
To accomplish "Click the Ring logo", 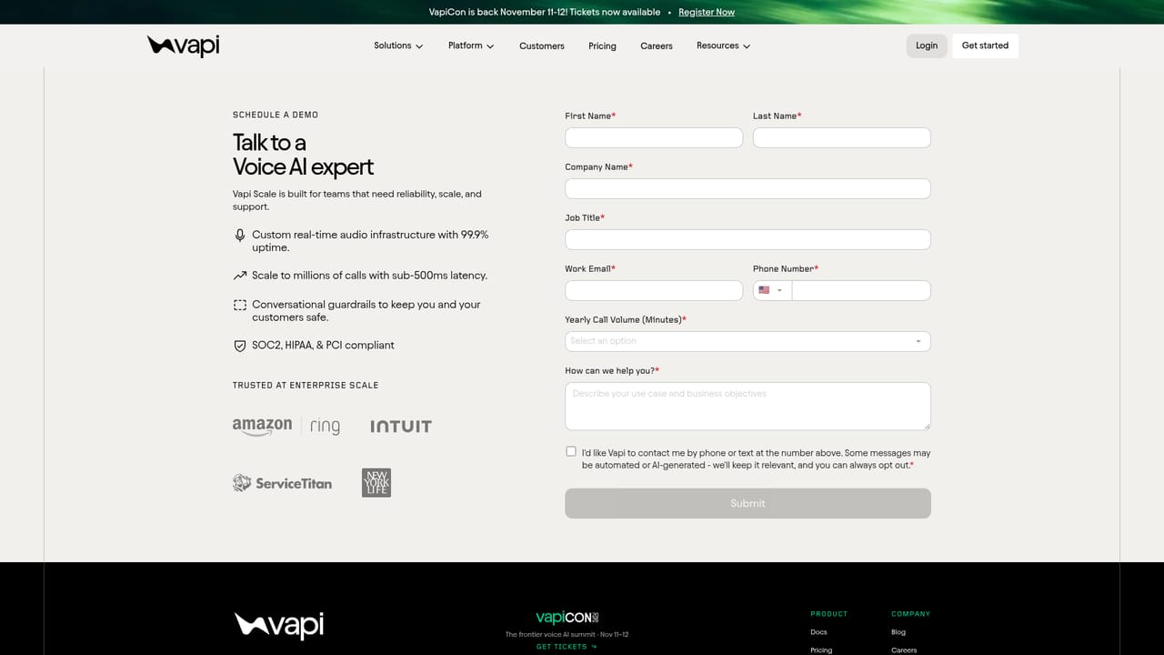I will [325, 426].
